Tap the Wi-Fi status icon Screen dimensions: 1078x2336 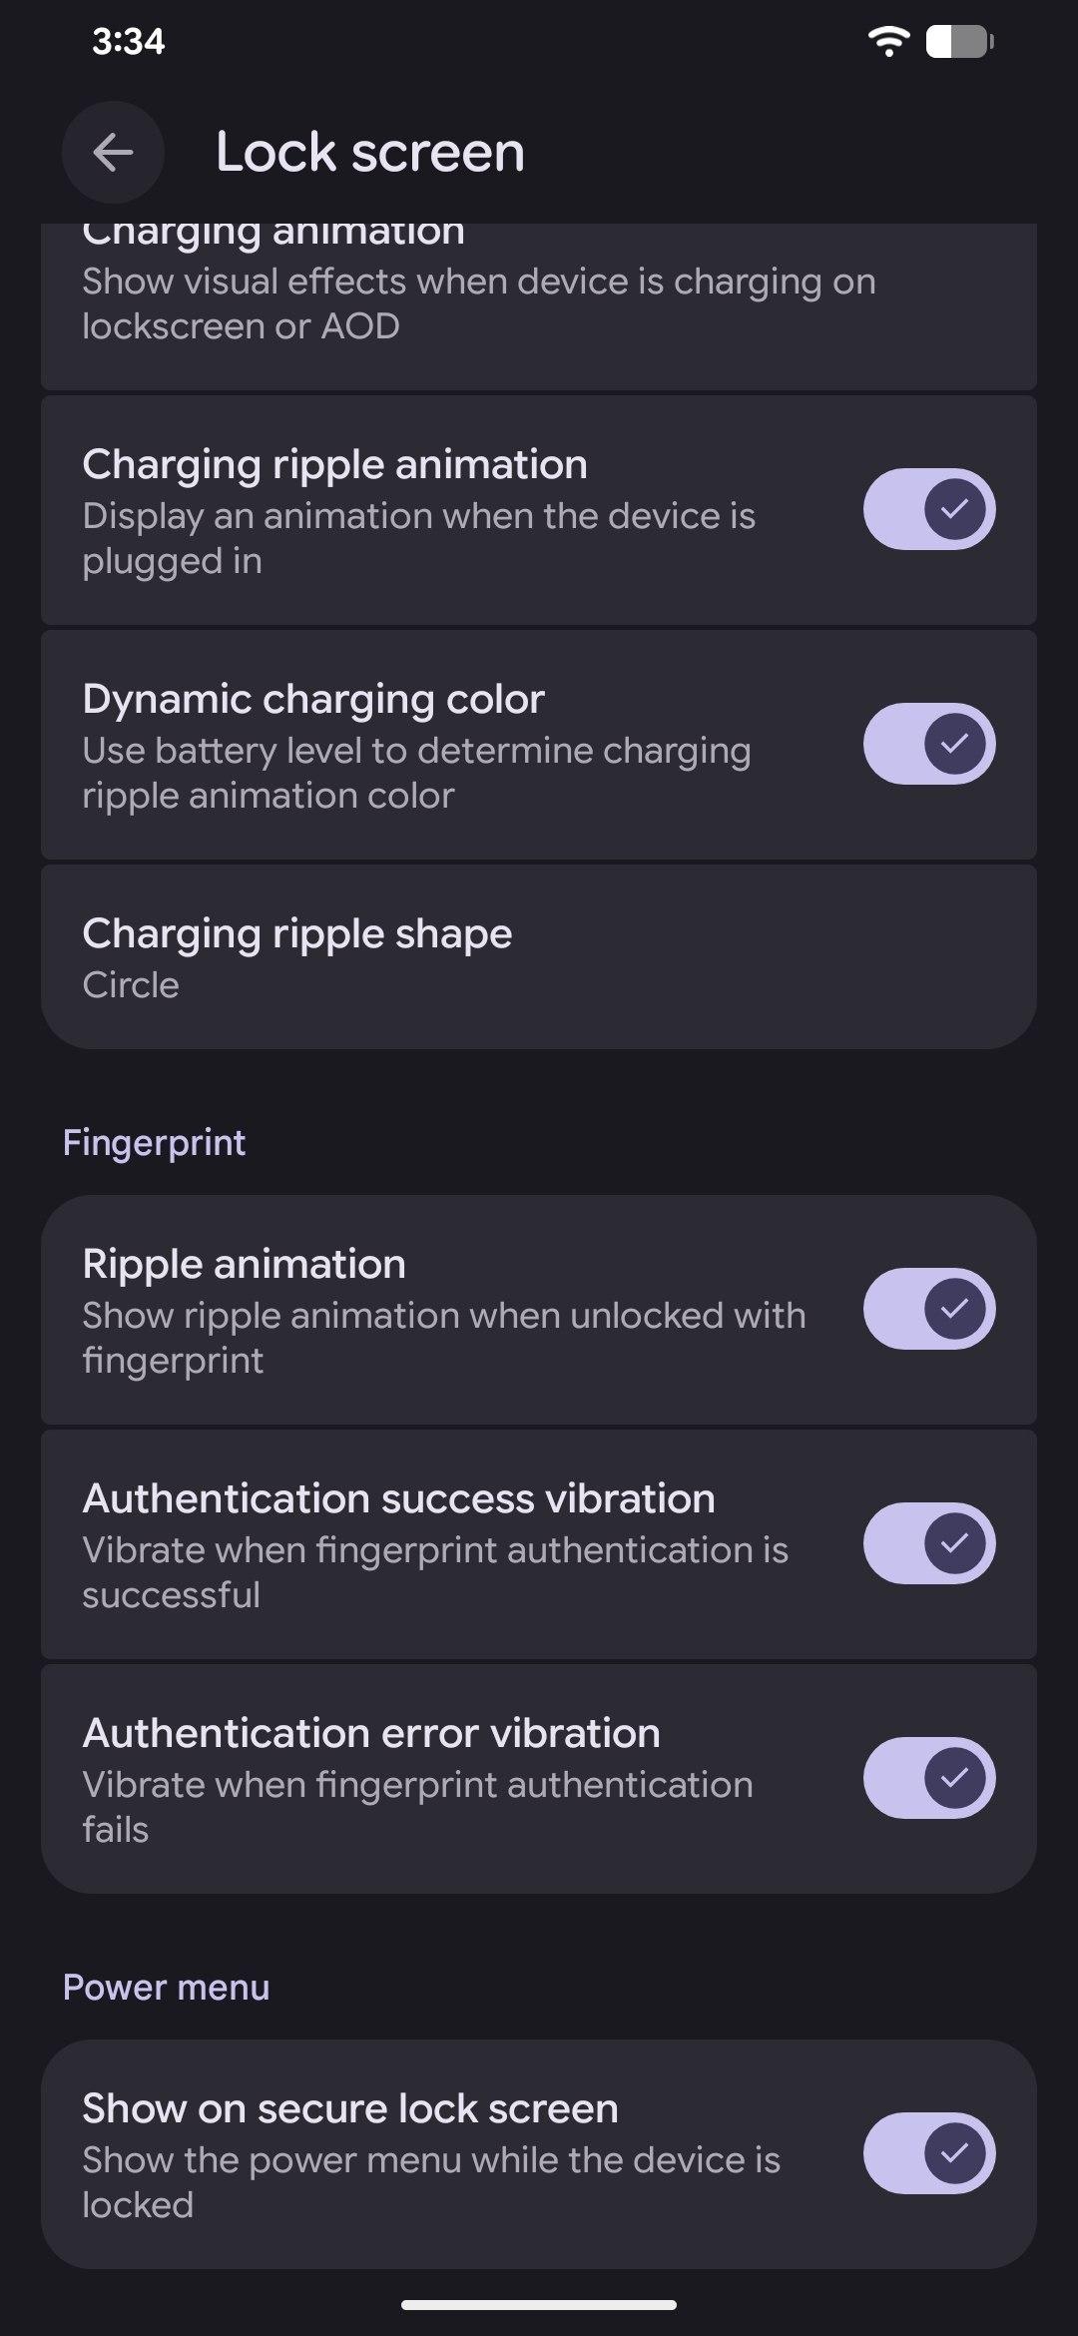pyautogui.click(x=887, y=42)
